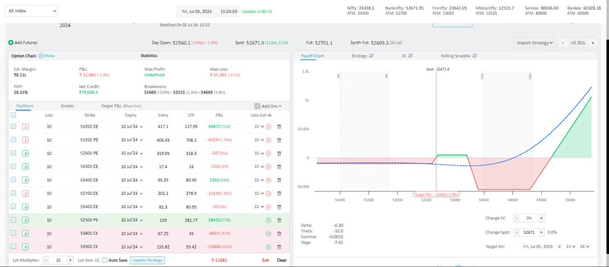Click the Change Spot value field 52671
This screenshot has width=609, height=267.
tap(529, 232)
